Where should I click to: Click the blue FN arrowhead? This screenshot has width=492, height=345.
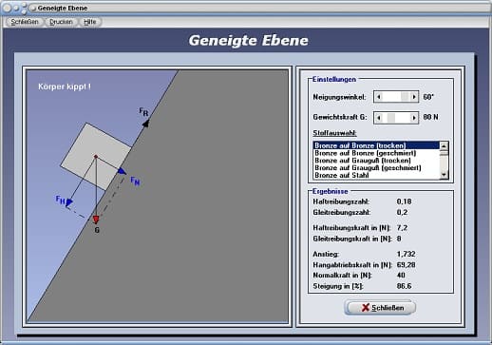[122, 171]
